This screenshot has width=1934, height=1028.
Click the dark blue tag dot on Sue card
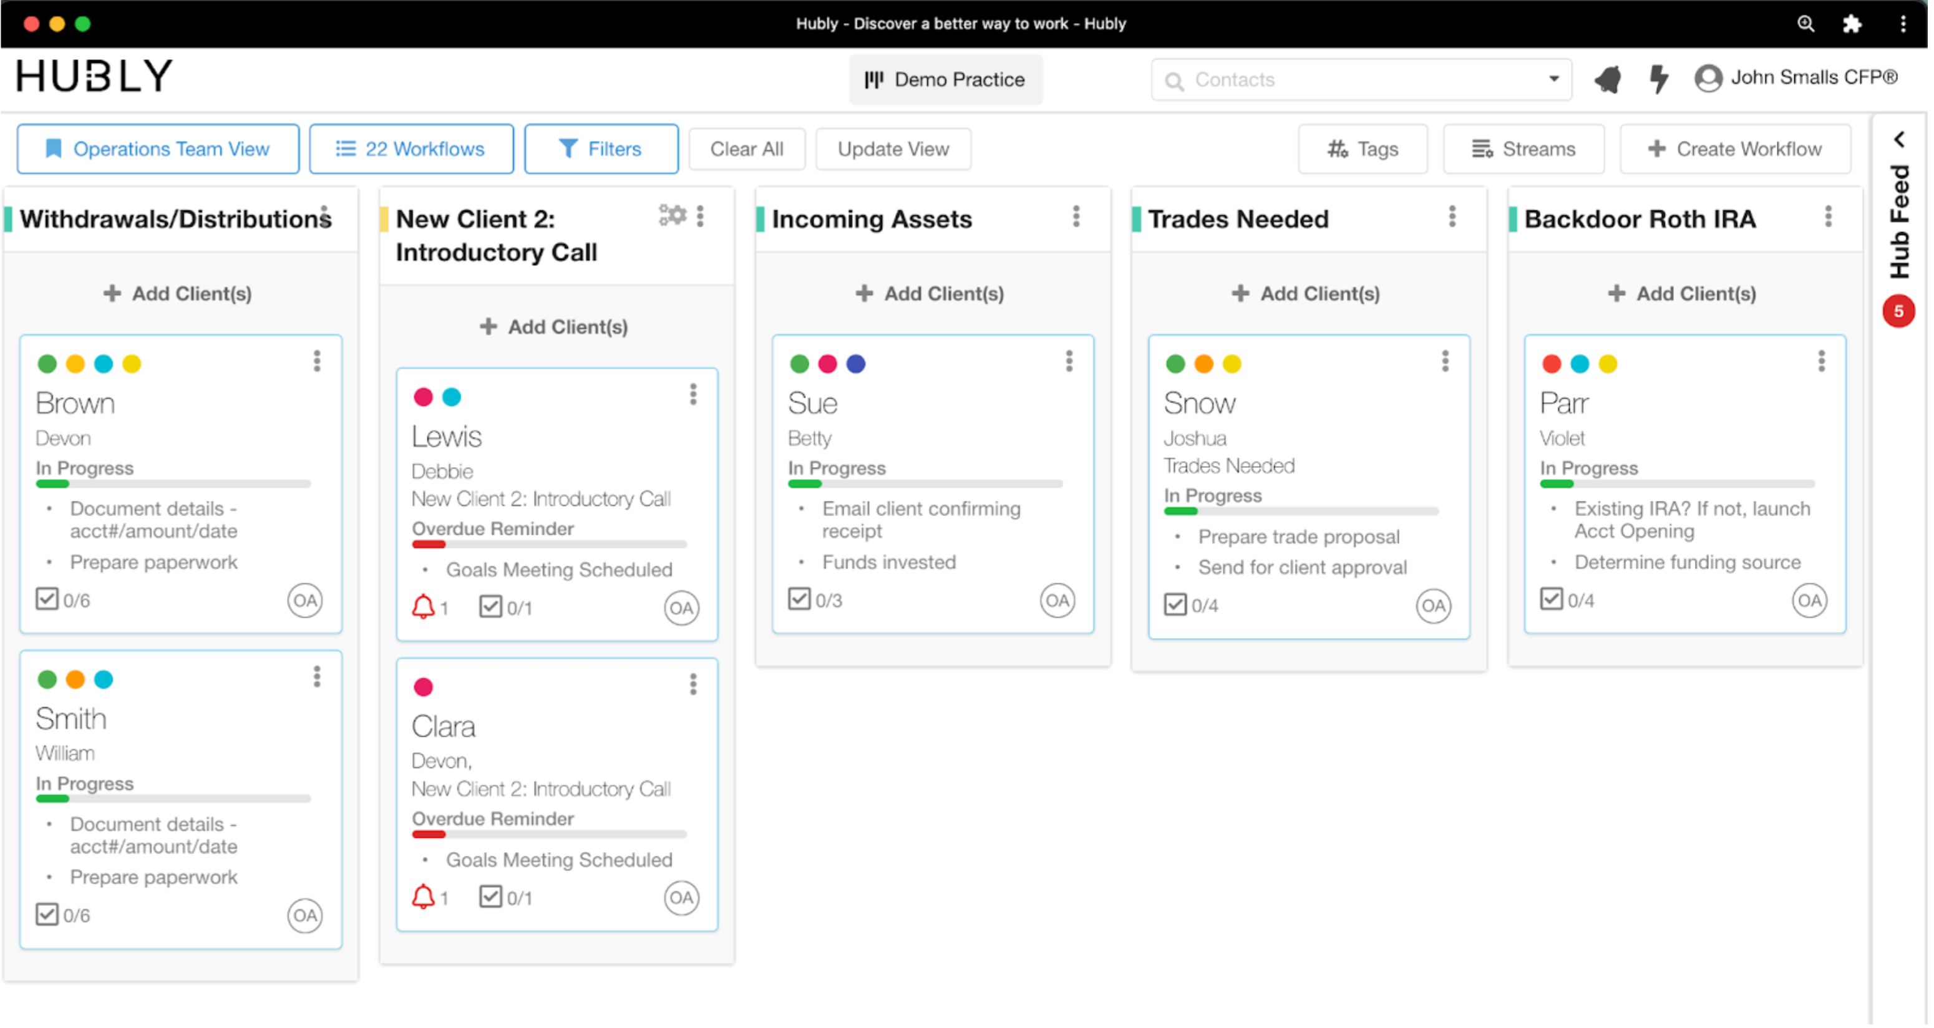coord(855,364)
